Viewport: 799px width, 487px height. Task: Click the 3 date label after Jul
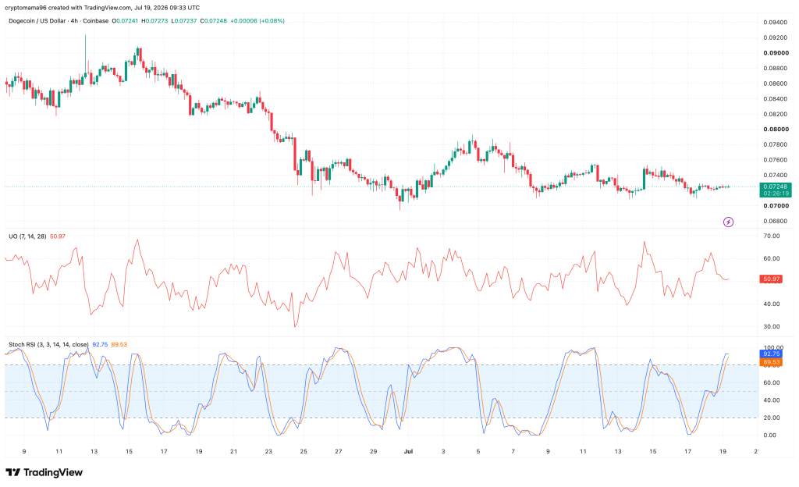443,451
